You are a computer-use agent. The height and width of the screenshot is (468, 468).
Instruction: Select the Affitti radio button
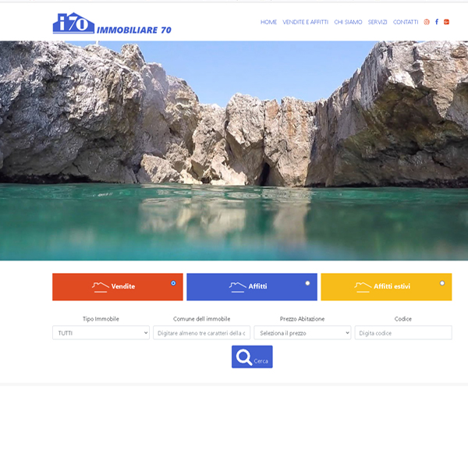(x=307, y=283)
